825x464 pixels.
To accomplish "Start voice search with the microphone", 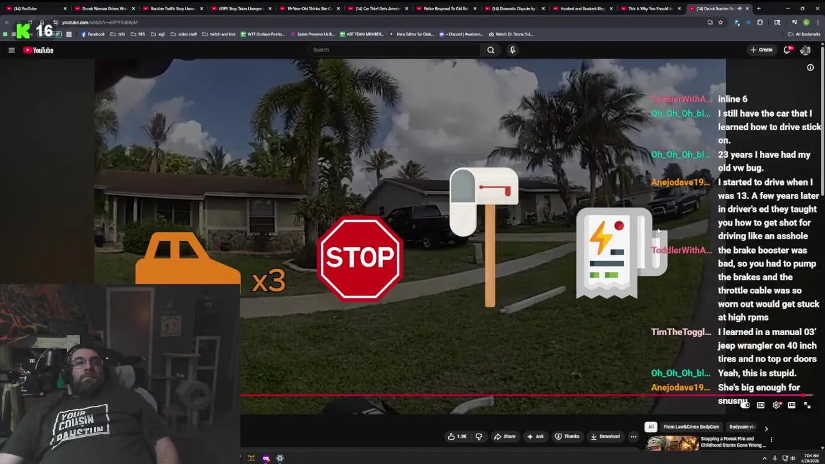I will [x=512, y=50].
